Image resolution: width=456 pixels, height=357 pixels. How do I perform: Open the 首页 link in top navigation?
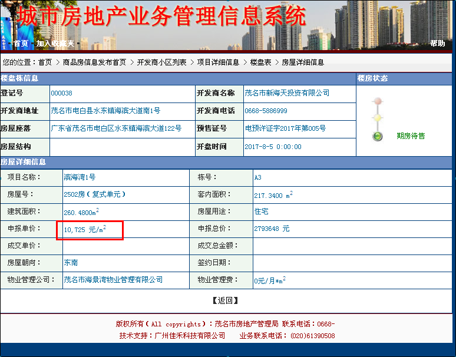pyautogui.click(x=21, y=44)
